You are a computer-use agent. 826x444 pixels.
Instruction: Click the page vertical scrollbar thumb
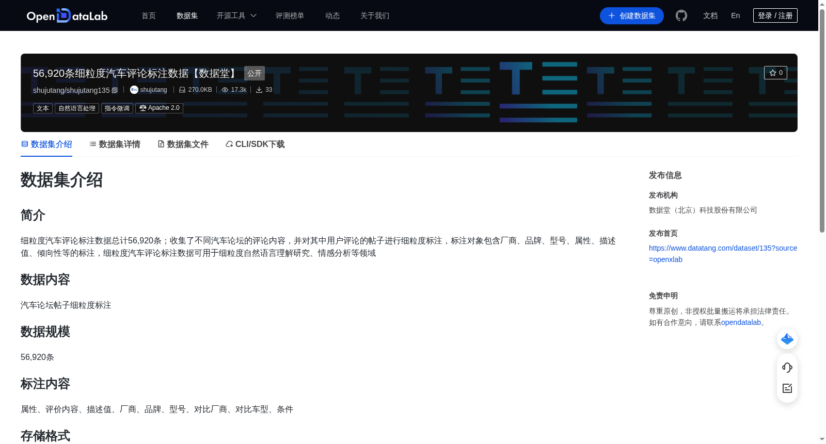[822, 121]
